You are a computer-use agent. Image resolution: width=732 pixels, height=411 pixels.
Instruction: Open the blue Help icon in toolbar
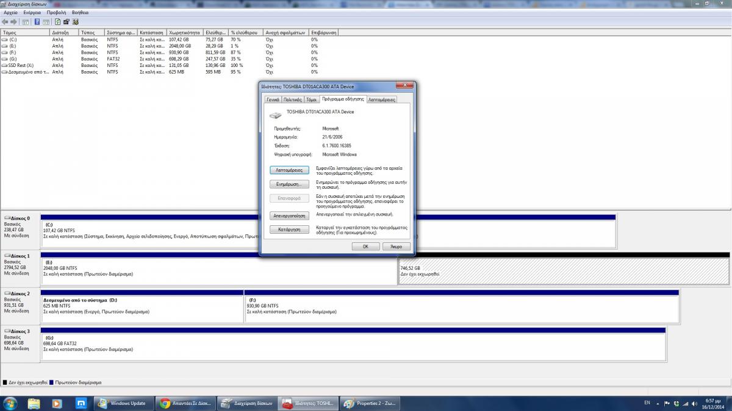pyautogui.click(x=37, y=21)
